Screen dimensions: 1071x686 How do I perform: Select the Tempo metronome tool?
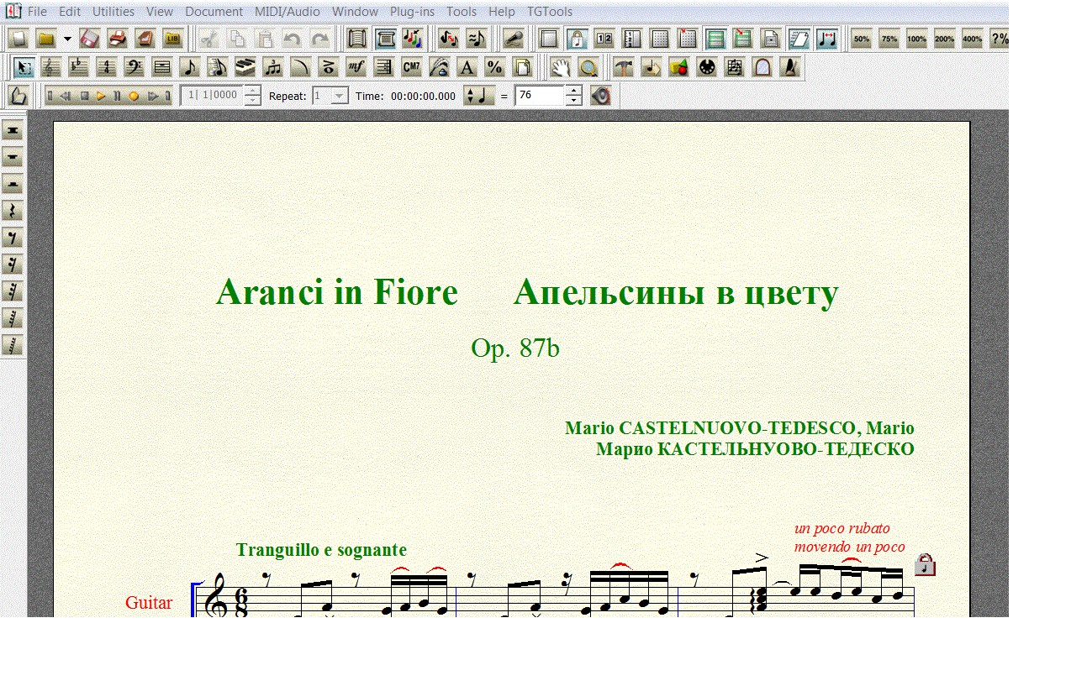tap(789, 67)
